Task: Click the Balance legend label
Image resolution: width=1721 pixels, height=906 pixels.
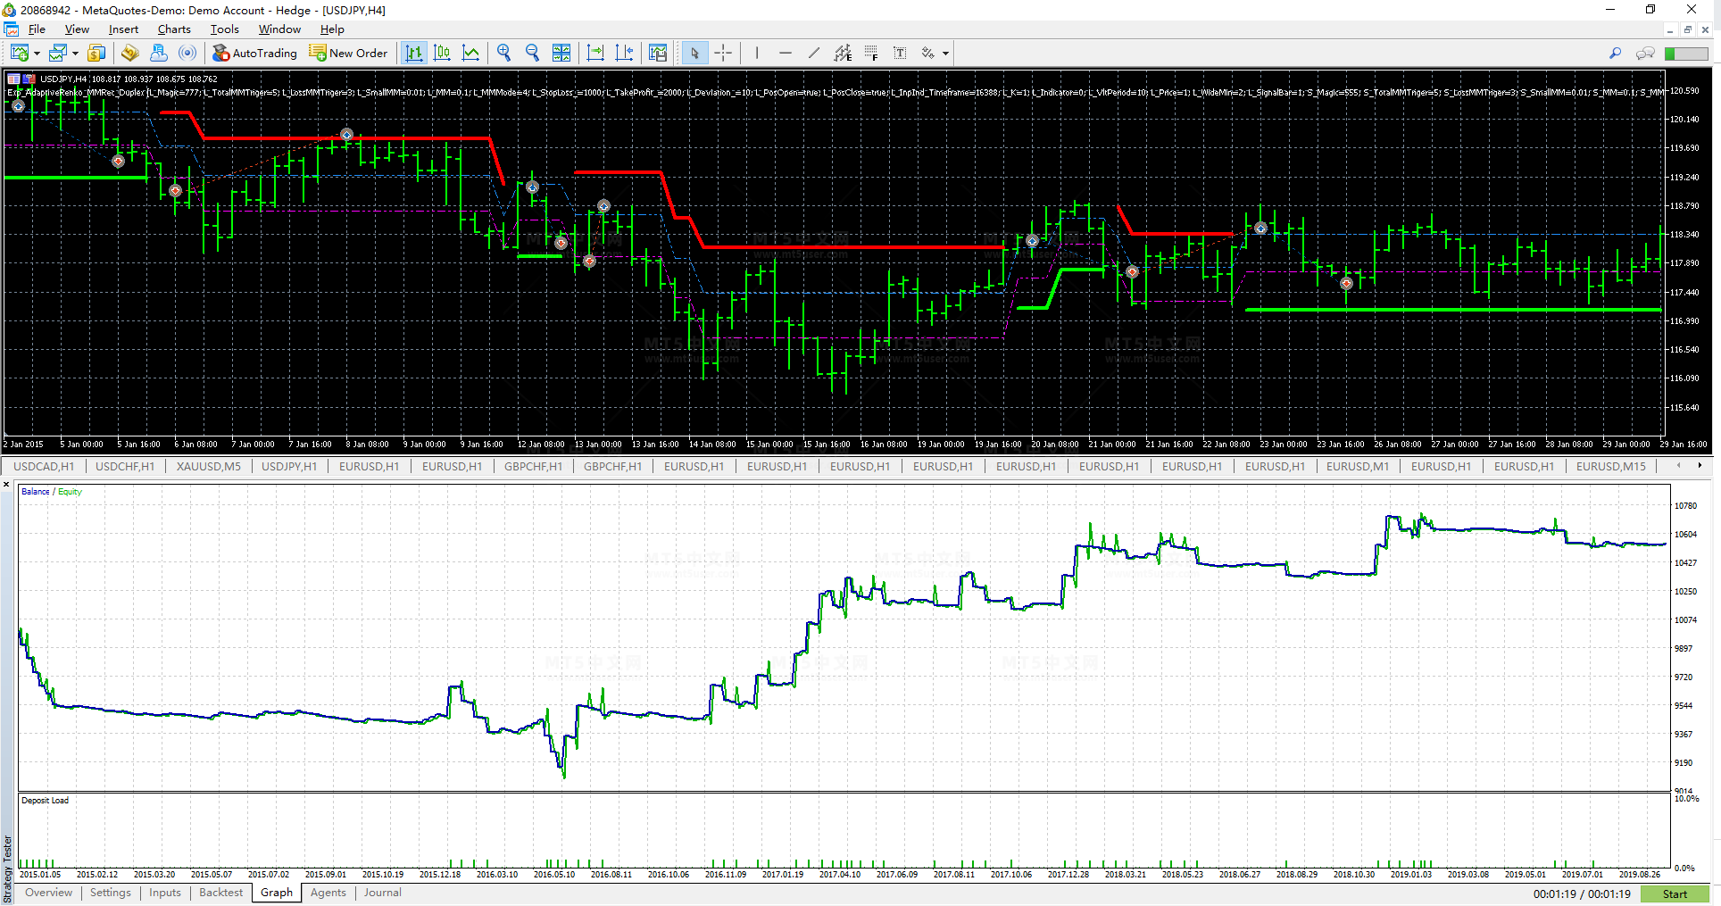Action: (36, 492)
